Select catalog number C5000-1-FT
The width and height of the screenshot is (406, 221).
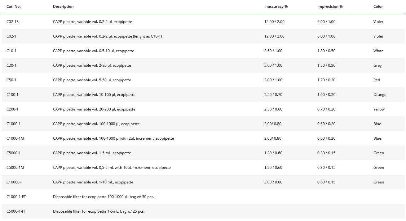coord(16,211)
